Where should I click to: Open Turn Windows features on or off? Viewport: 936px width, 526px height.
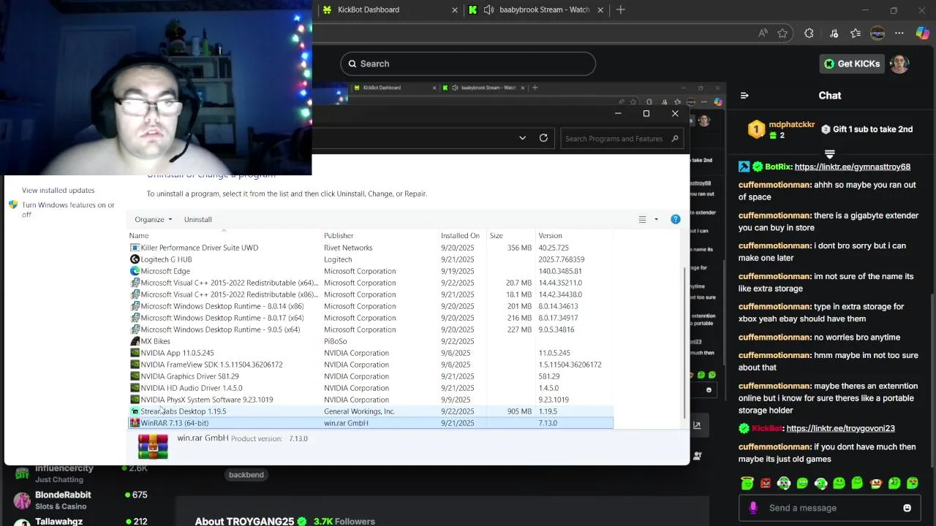(68, 210)
